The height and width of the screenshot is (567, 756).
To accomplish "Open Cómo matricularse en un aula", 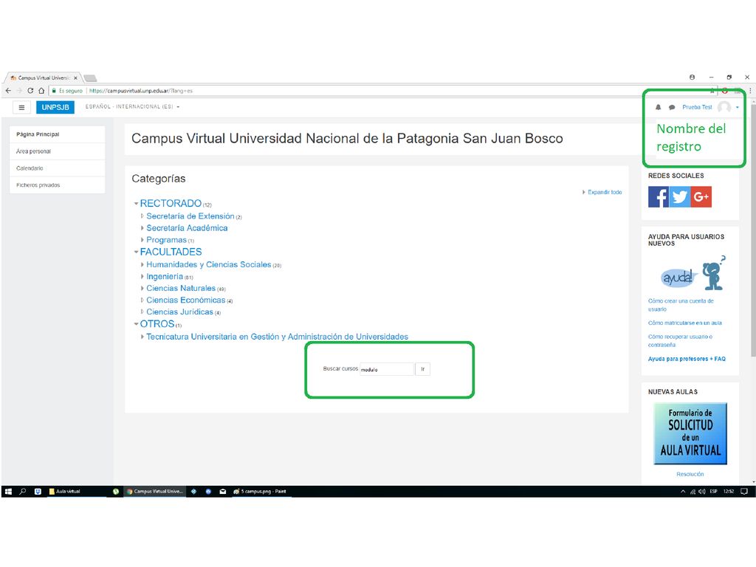I will coord(684,323).
